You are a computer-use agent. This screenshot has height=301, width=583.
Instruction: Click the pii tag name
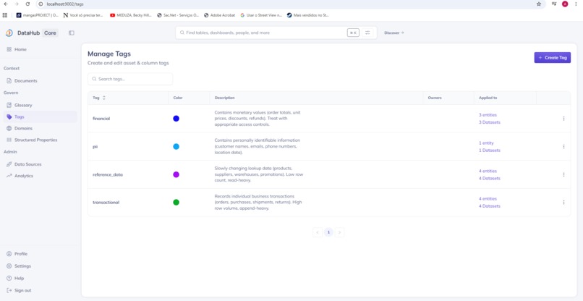click(x=95, y=147)
